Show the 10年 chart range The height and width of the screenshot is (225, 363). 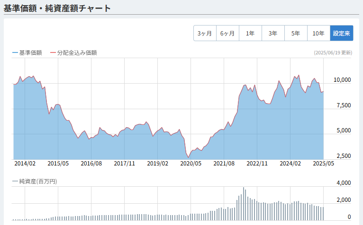pyautogui.click(x=318, y=33)
